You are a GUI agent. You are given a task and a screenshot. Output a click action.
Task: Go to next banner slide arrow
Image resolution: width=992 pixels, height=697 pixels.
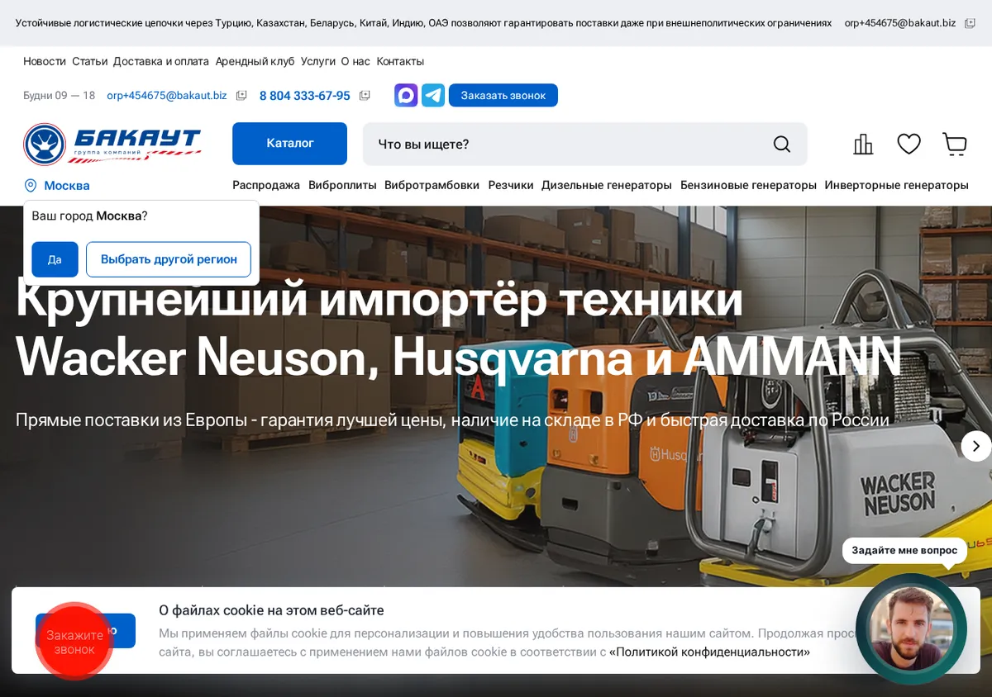(975, 446)
